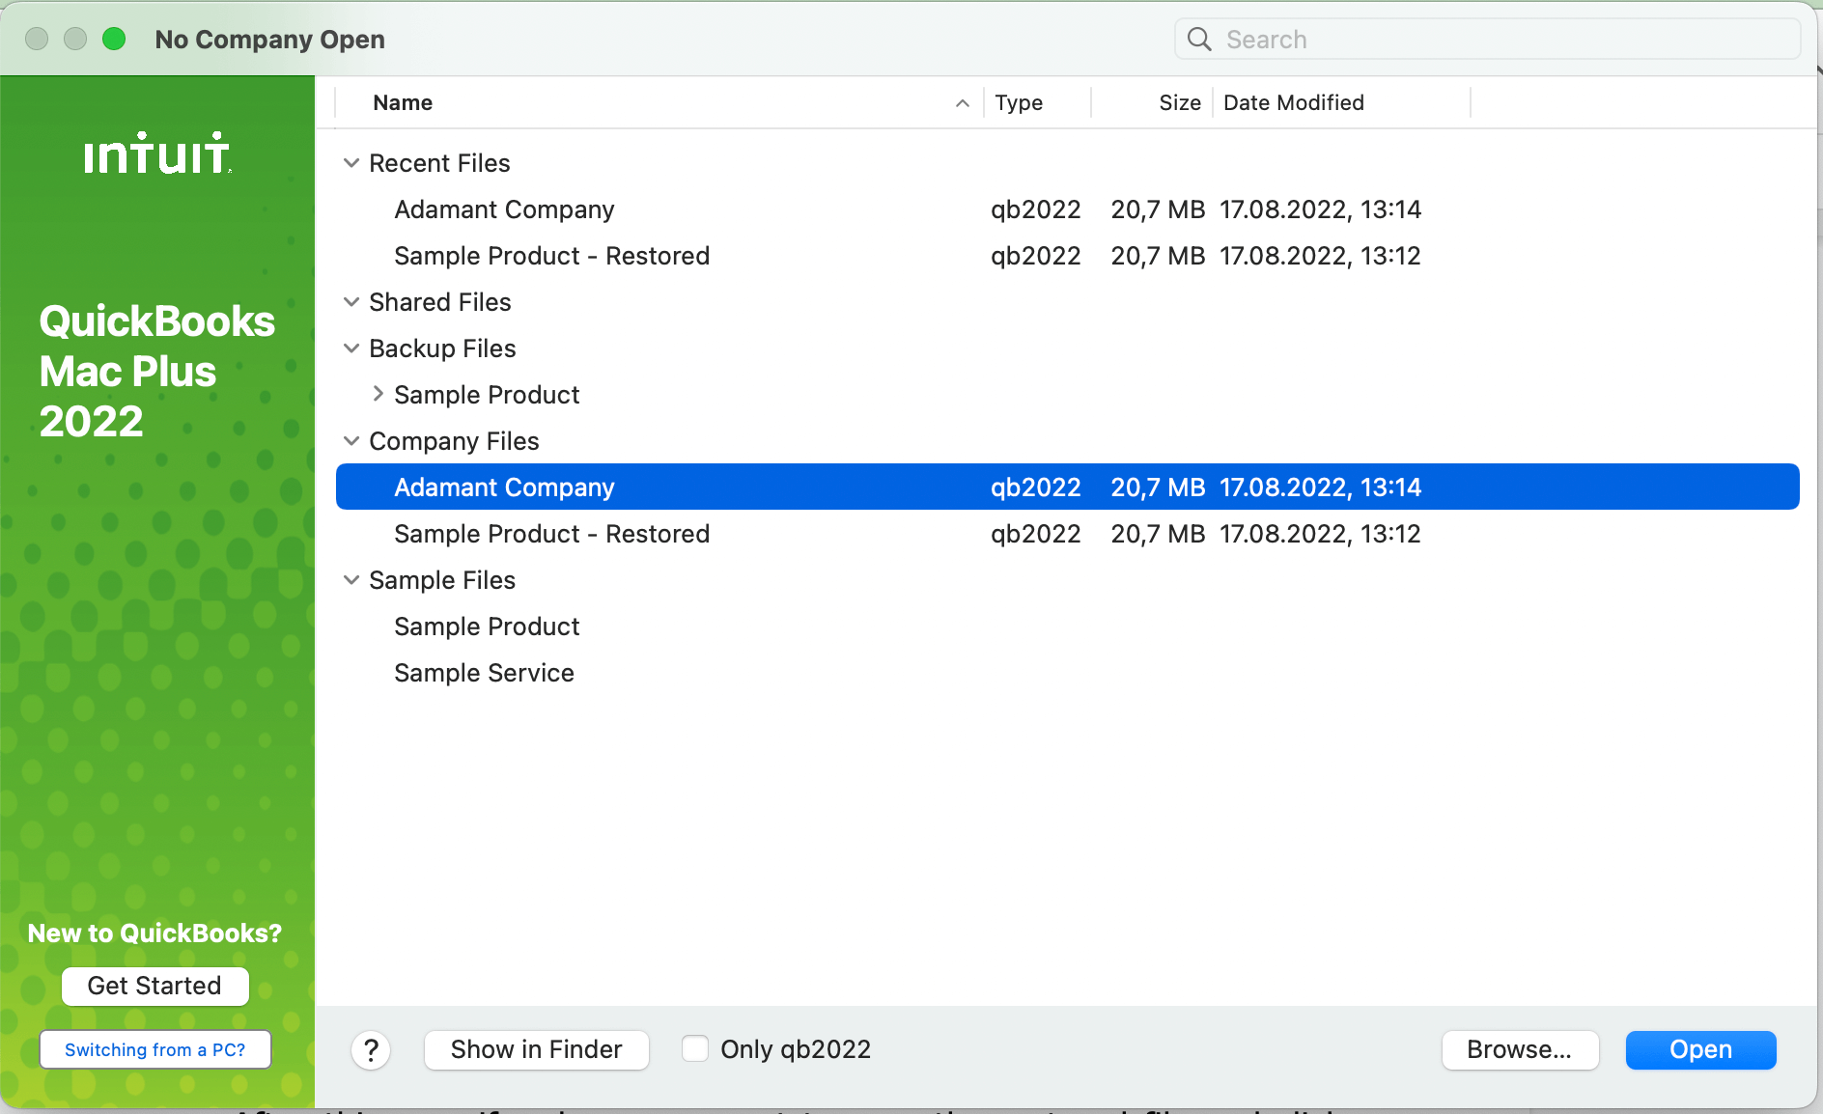The height and width of the screenshot is (1114, 1823).
Task: Click the Show in Finder button
Action: (536, 1049)
